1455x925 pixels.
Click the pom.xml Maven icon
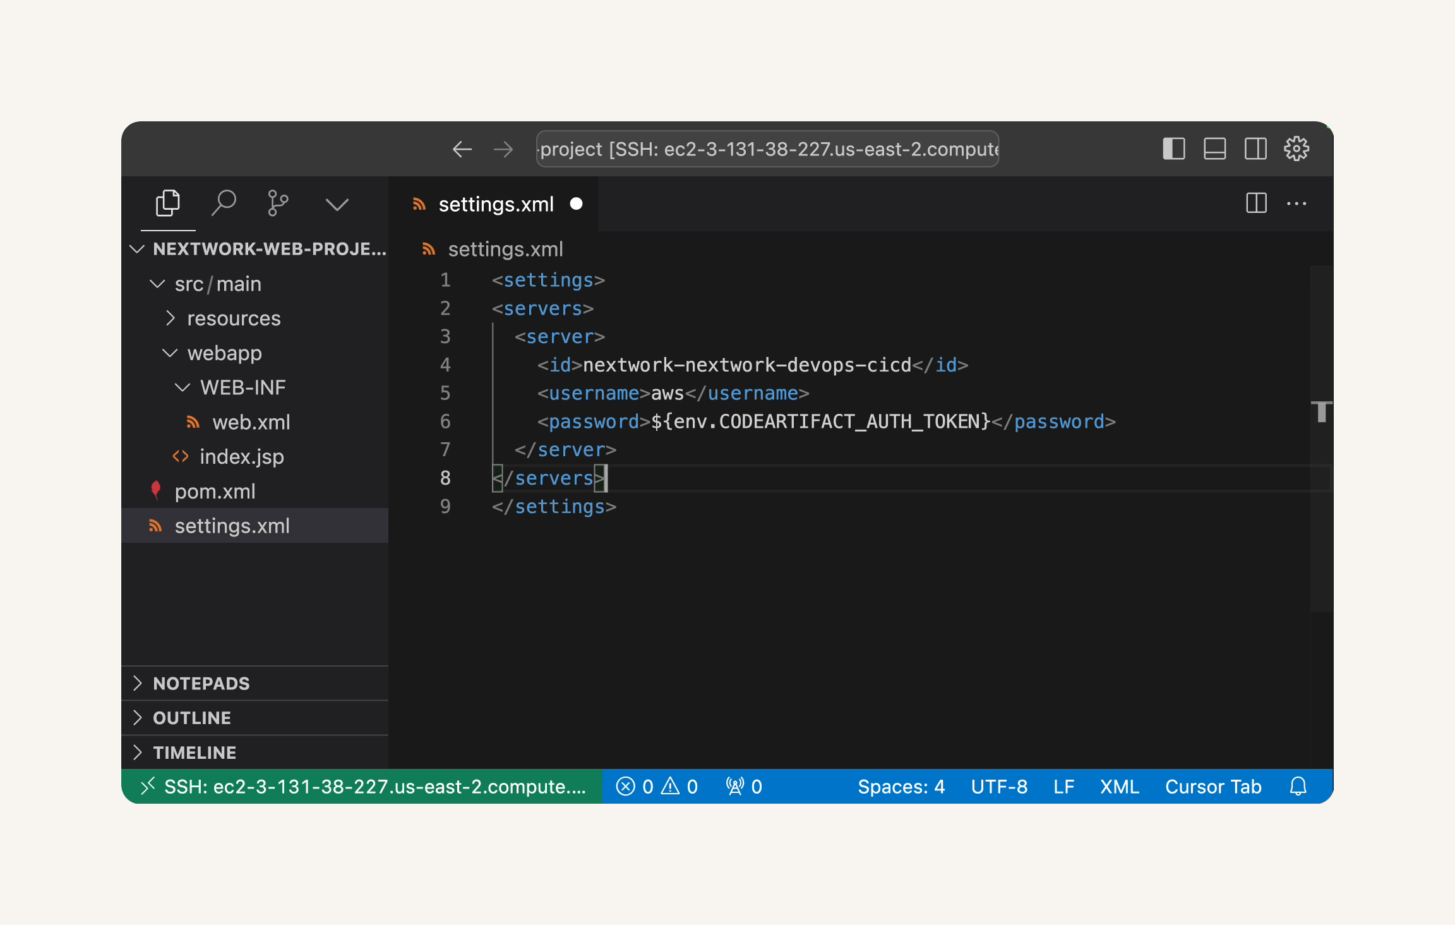[x=155, y=491]
